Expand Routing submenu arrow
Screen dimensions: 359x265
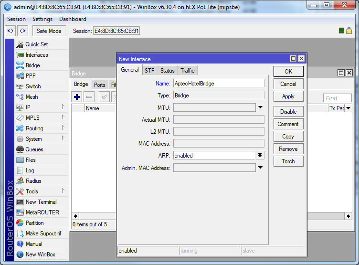point(63,128)
